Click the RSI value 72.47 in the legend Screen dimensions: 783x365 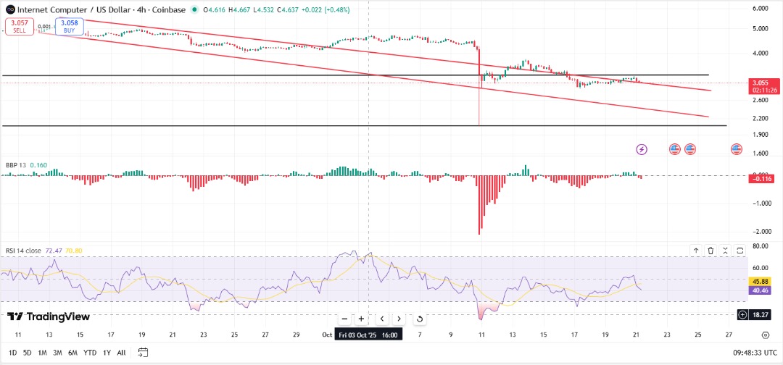[x=53, y=251]
